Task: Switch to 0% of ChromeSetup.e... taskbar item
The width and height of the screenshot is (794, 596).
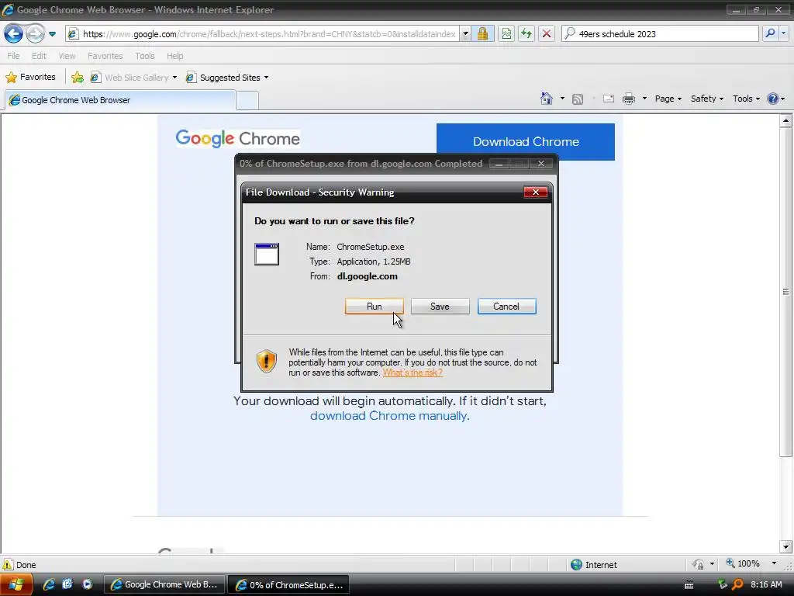Action: [x=288, y=584]
